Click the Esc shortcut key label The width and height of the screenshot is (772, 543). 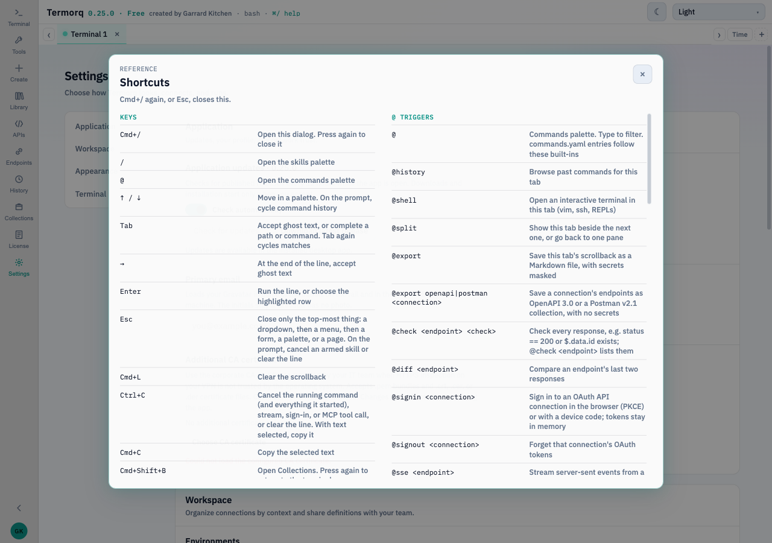coord(126,319)
